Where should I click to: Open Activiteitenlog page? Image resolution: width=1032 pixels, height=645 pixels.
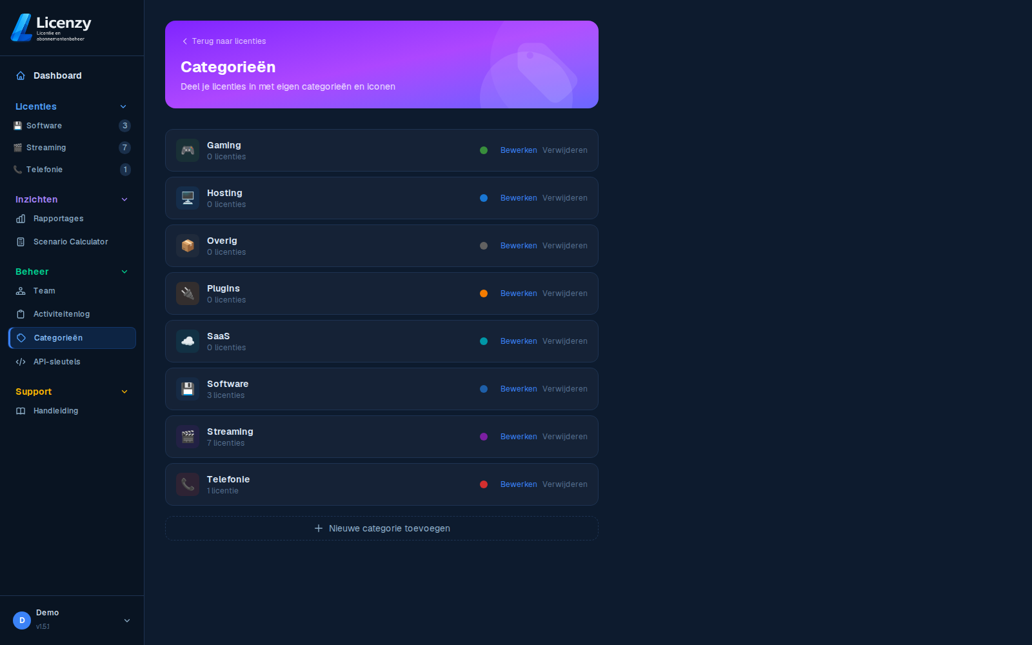72,314
